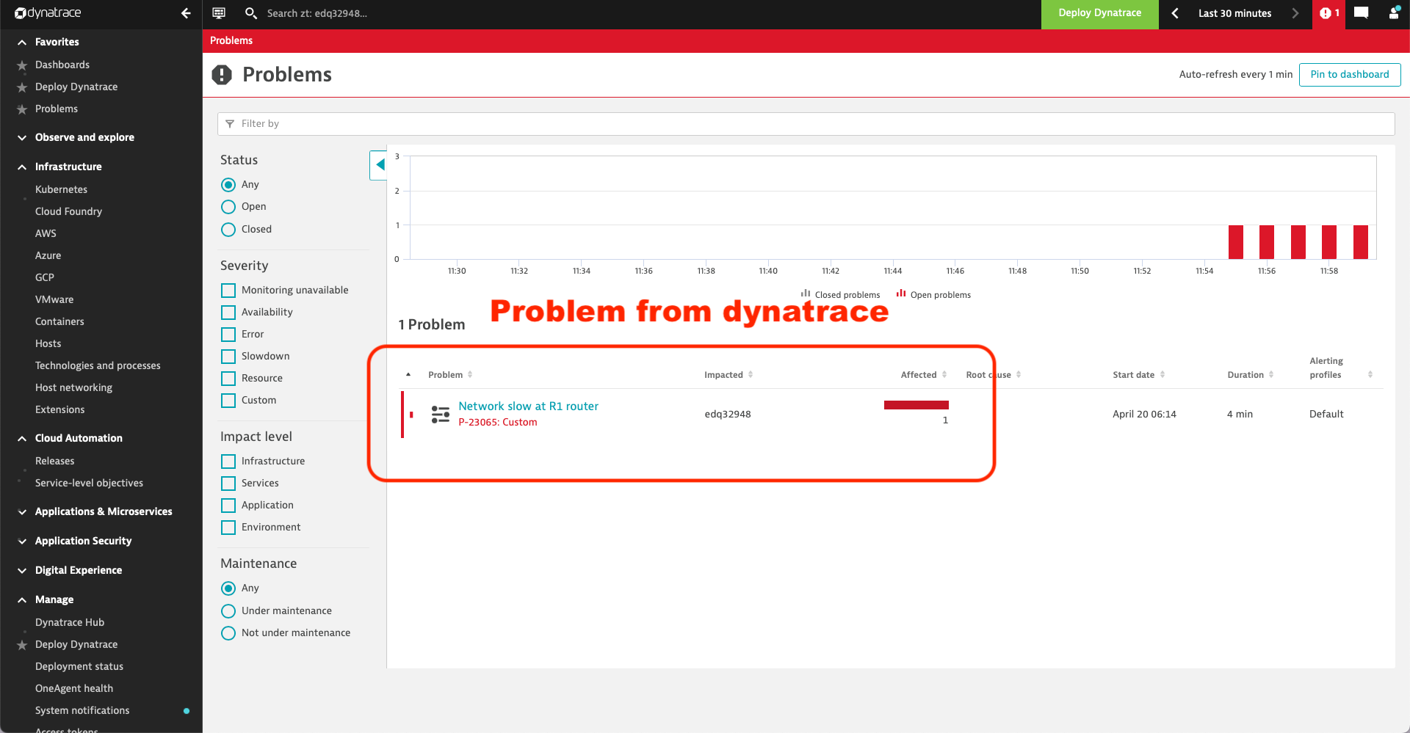The width and height of the screenshot is (1410, 733).
Task: Expand the Applications & Microservices section
Action: point(22,511)
